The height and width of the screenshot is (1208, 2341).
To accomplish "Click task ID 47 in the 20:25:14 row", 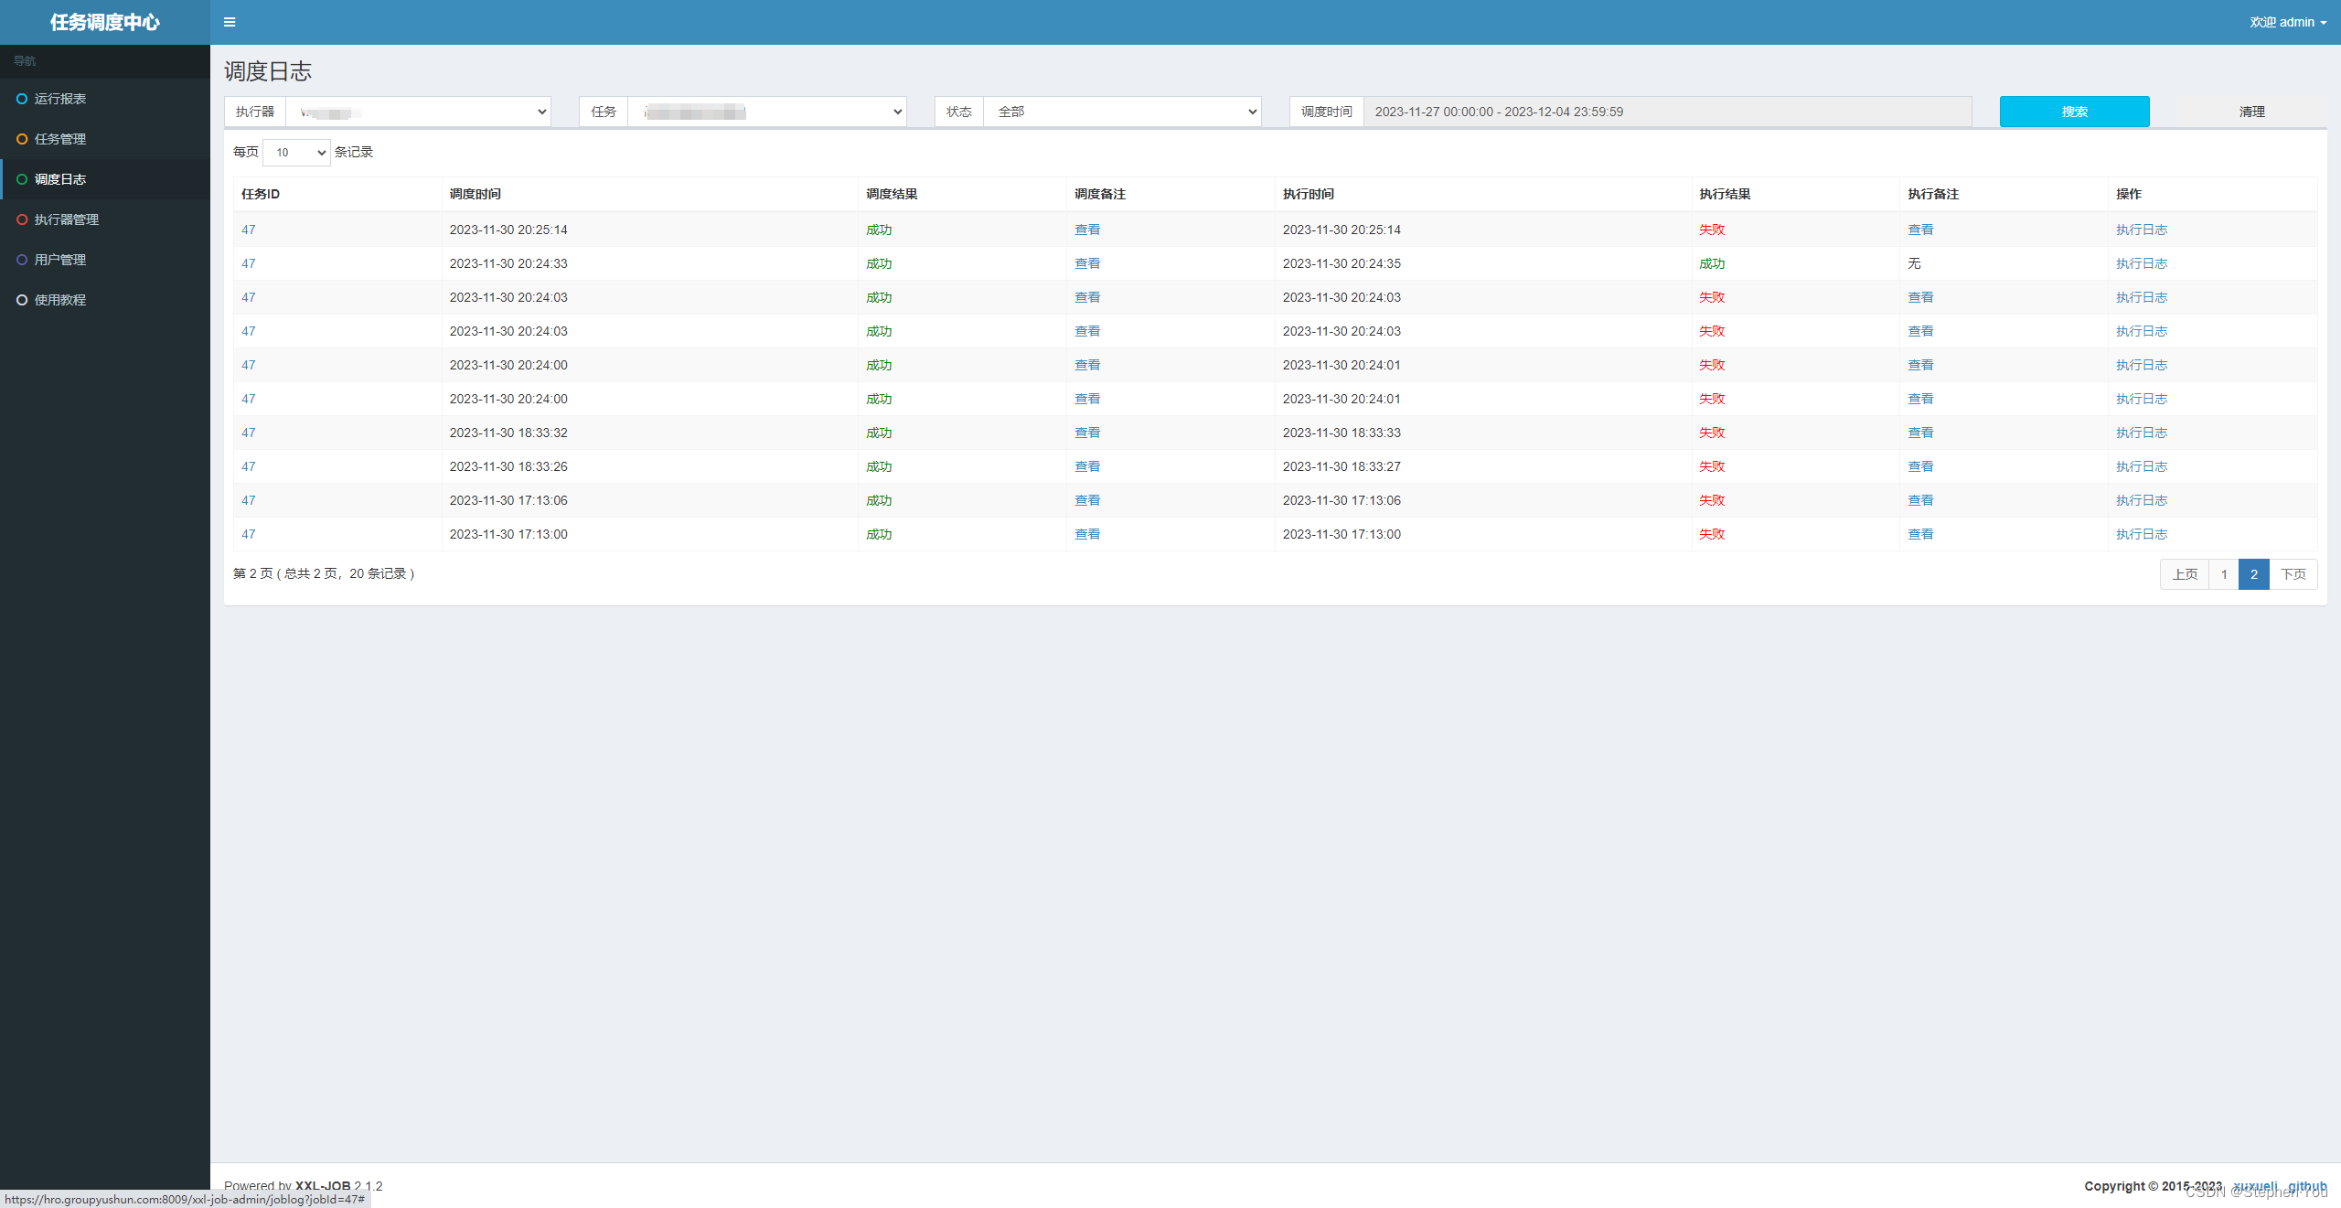I will pyautogui.click(x=249, y=230).
